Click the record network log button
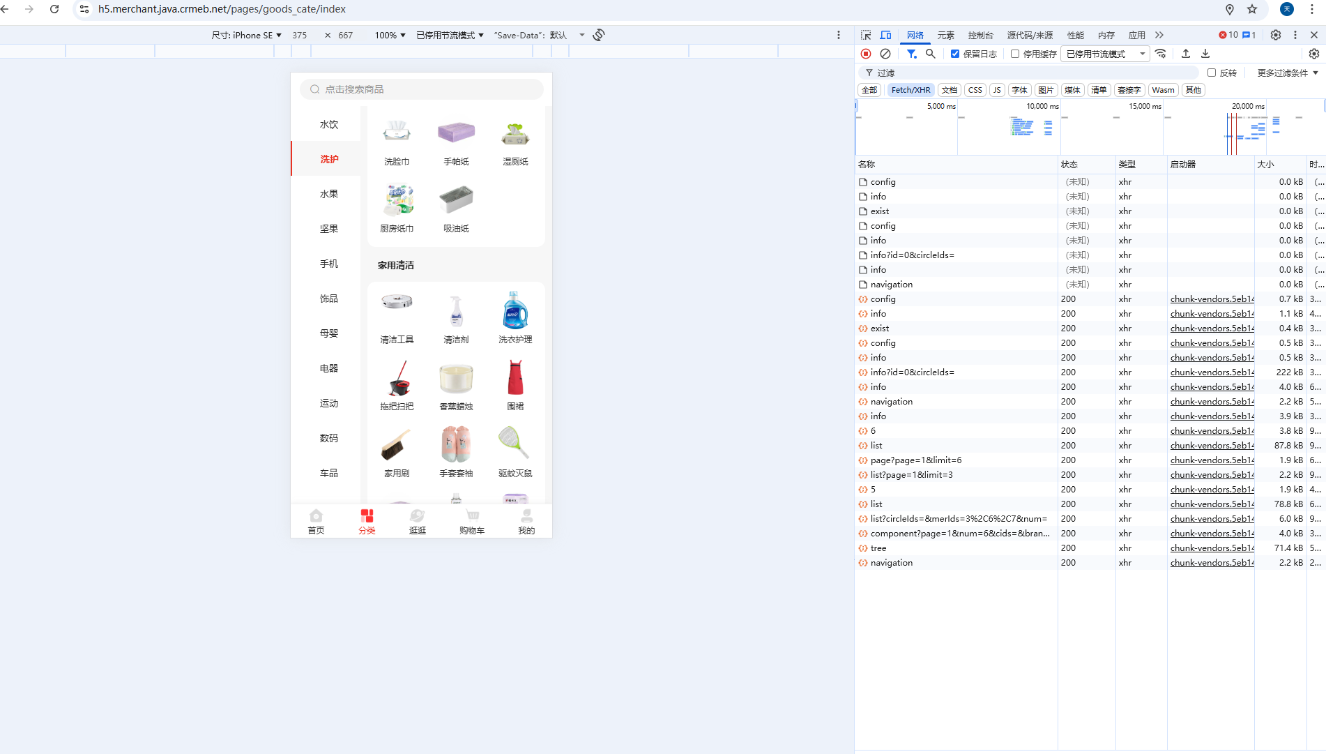This screenshot has height=754, width=1326. click(x=866, y=54)
